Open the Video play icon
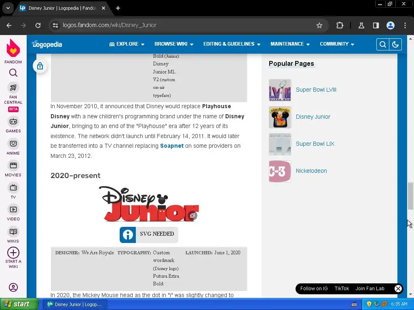This screenshot has width=414, height=310. click(x=13, y=209)
